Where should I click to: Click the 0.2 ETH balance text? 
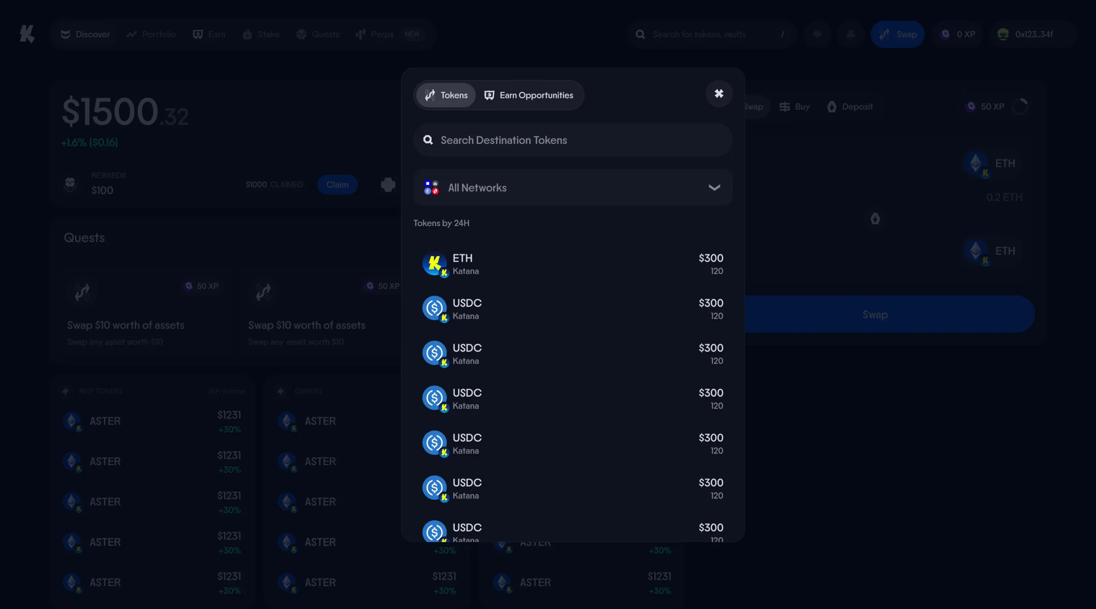(x=1004, y=197)
